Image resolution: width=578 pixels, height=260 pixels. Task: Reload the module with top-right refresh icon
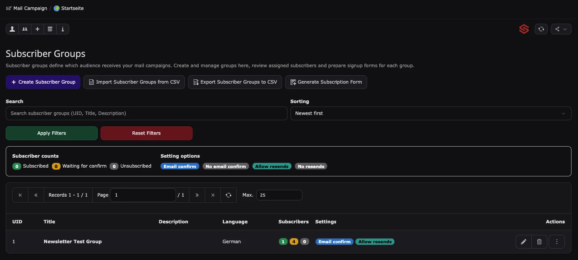[541, 29]
